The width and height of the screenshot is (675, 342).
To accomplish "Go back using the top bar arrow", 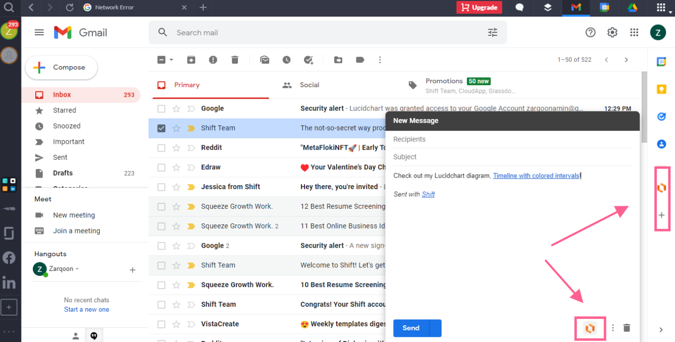I will (31, 7).
